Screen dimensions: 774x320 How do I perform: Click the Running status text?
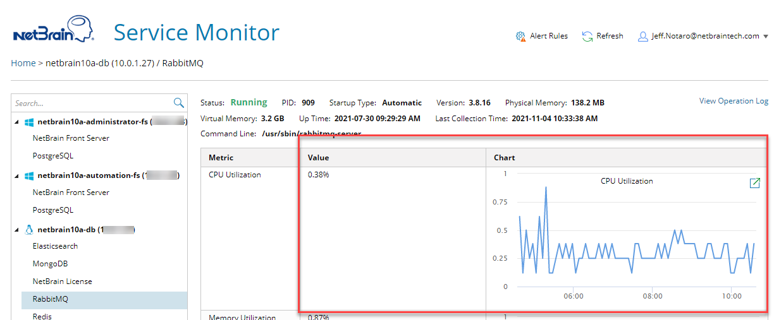pyautogui.click(x=249, y=102)
